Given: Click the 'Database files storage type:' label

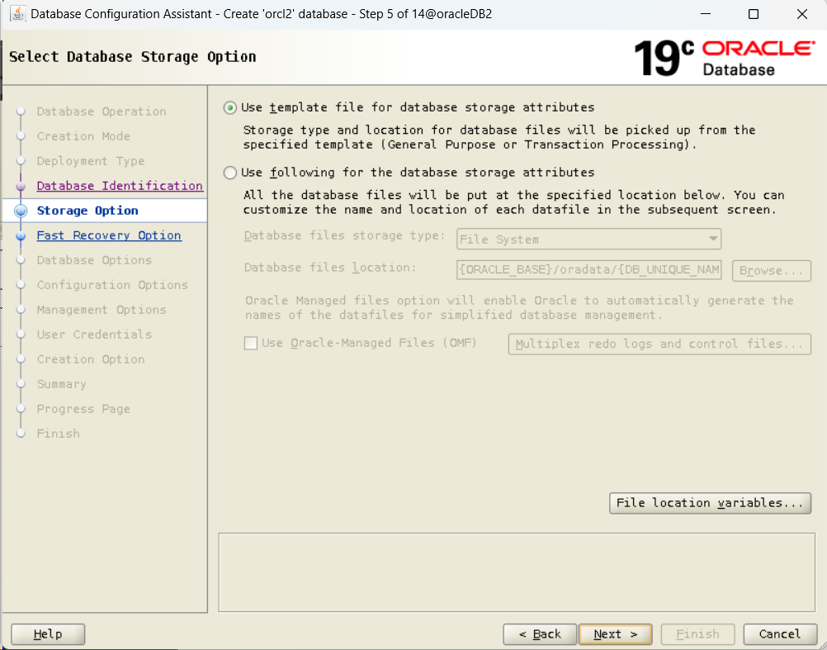Looking at the screenshot, I should coord(345,236).
